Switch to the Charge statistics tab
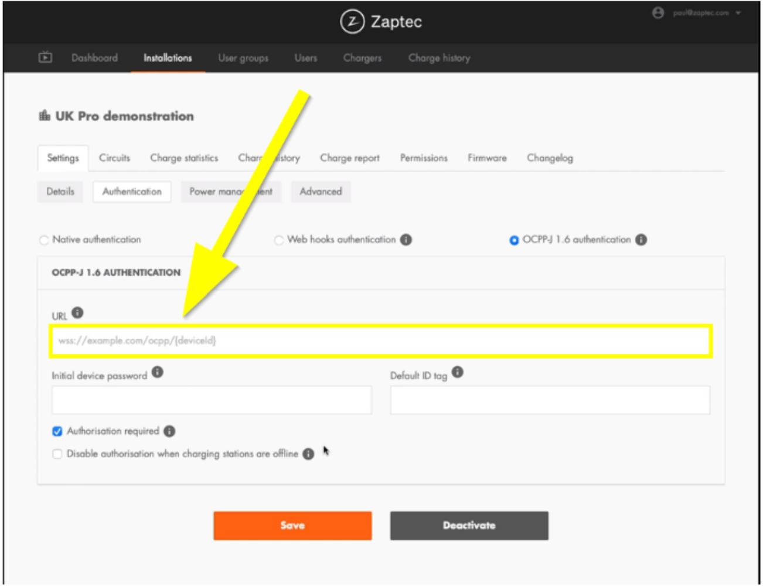The width and height of the screenshot is (763, 586). (184, 158)
